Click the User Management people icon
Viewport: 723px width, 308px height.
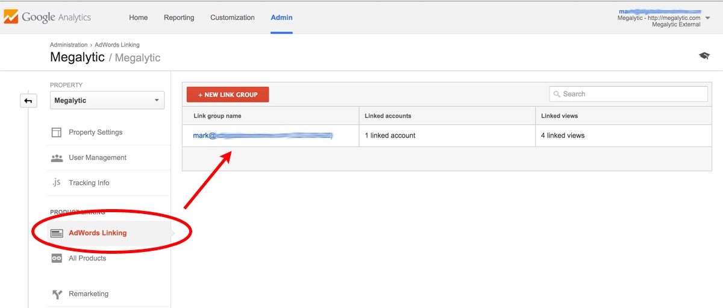pyautogui.click(x=57, y=158)
